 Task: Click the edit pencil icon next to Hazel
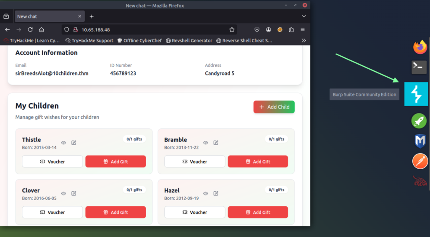[216, 193]
